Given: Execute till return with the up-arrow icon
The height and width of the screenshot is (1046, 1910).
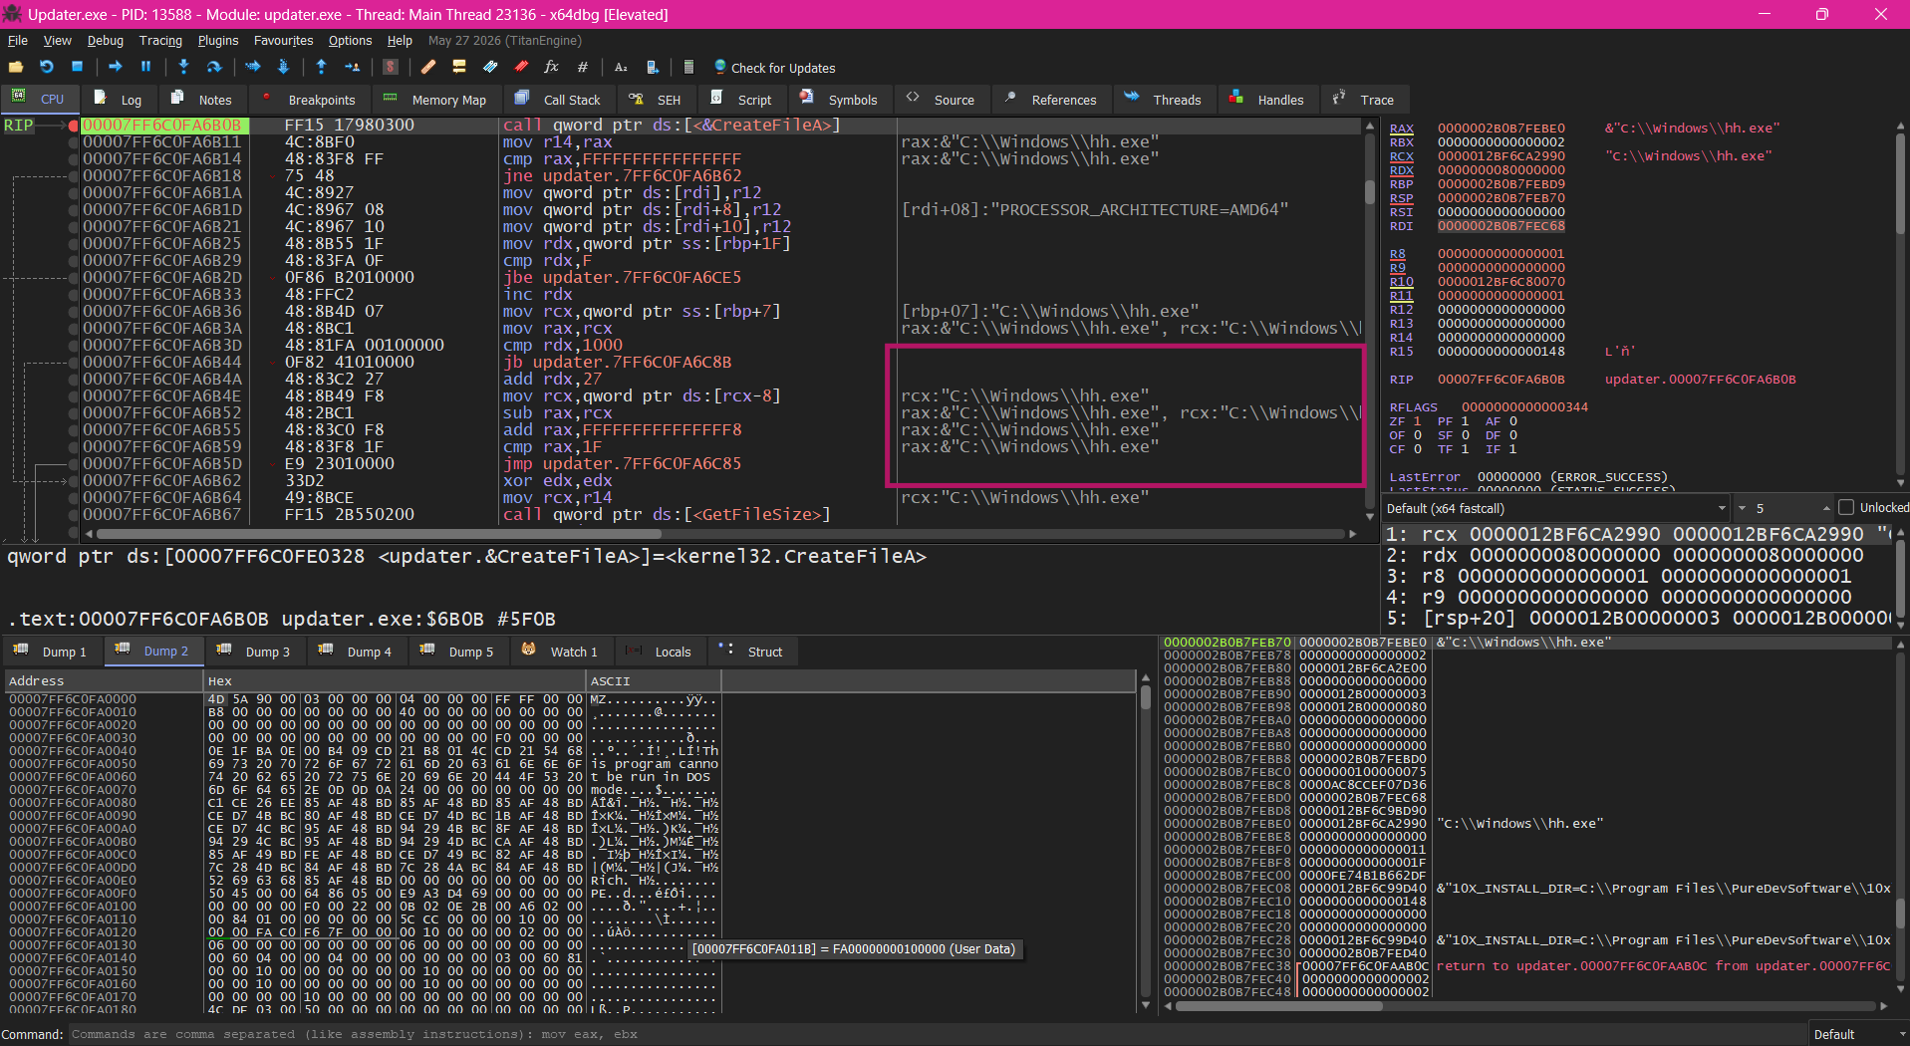Looking at the screenshot, I should pos(321,67).
